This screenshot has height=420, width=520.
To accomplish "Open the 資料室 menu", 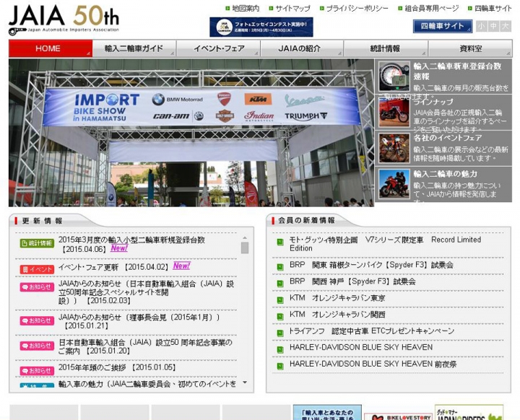I will [470, 48].
